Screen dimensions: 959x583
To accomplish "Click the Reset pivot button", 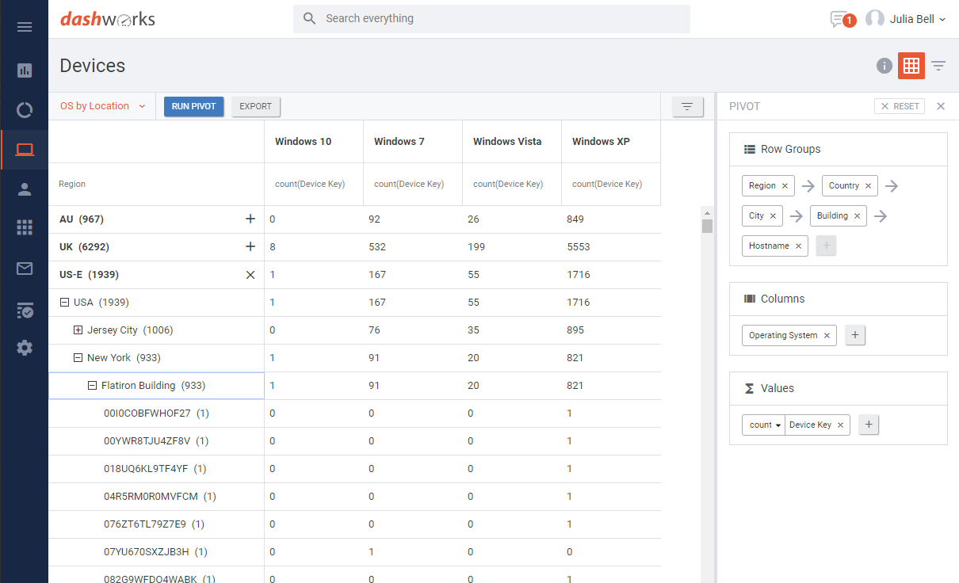I will click(900, 106).
